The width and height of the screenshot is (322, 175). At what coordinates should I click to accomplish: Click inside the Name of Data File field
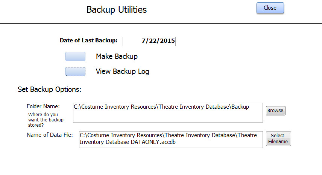pos(171,139)
